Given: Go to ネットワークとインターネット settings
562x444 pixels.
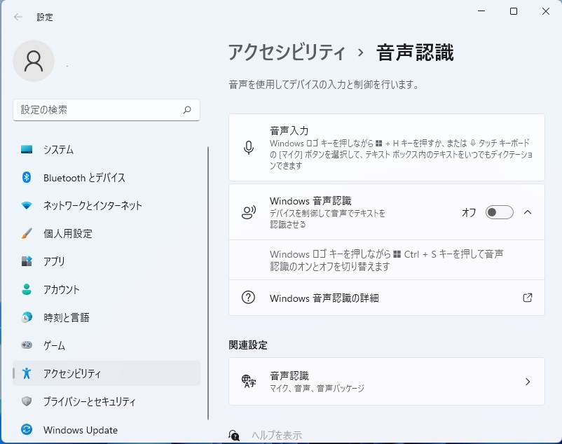Looking at the screenshot, I should tap(107, 205).
